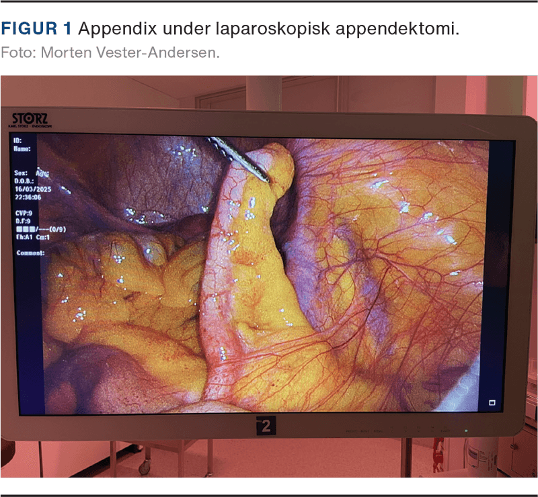Image resolution: width=538 pixels, height=497 pixels.
Task: Click the green power LED on the monitor bezel
Action: [465, 431]
